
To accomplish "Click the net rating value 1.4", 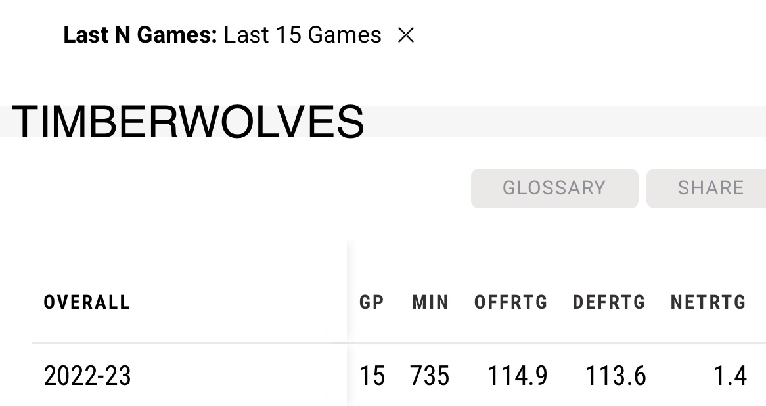I will pyautogui.click(x=731, y=376).
